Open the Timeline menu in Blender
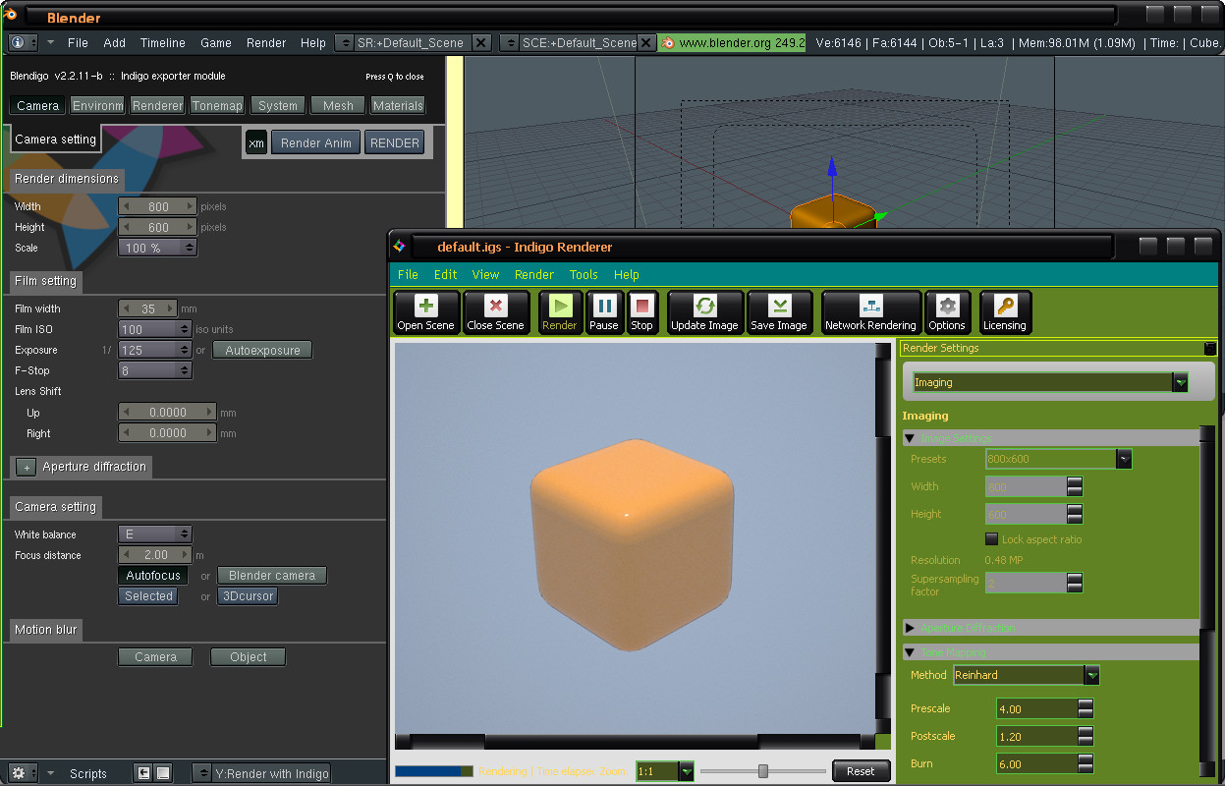The width and height of the screenshot is (1225, 786). click(162, 42)
